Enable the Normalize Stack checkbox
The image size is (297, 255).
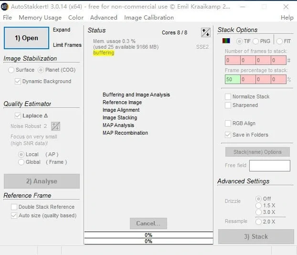(228, 96)
